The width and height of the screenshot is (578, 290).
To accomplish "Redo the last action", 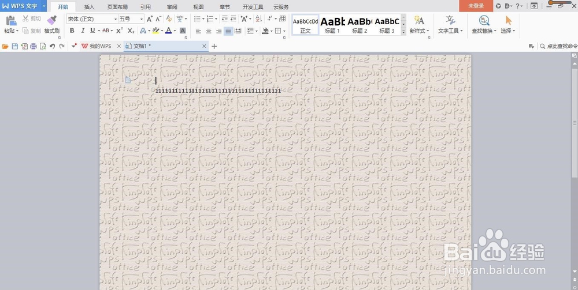I will [x=62, y=46].
